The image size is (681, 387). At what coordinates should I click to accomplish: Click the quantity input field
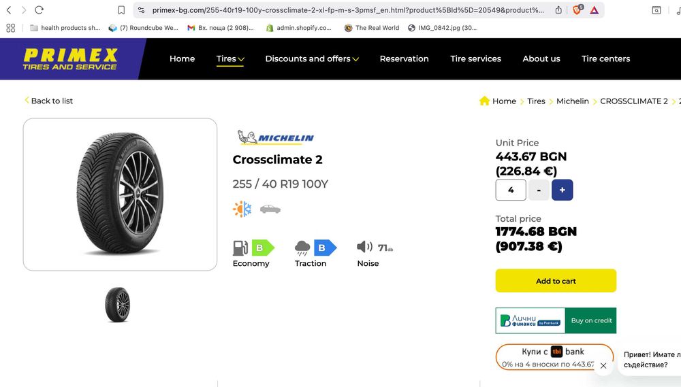coord(511,190)
